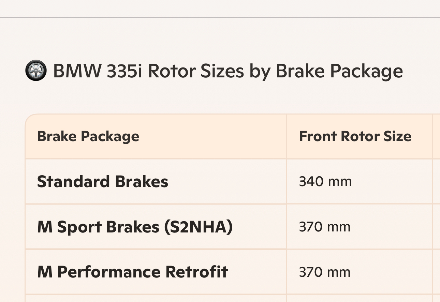The image size is (440, 302).
Task: Click the "Standard Brakes" row label
Action: [102, 182]
